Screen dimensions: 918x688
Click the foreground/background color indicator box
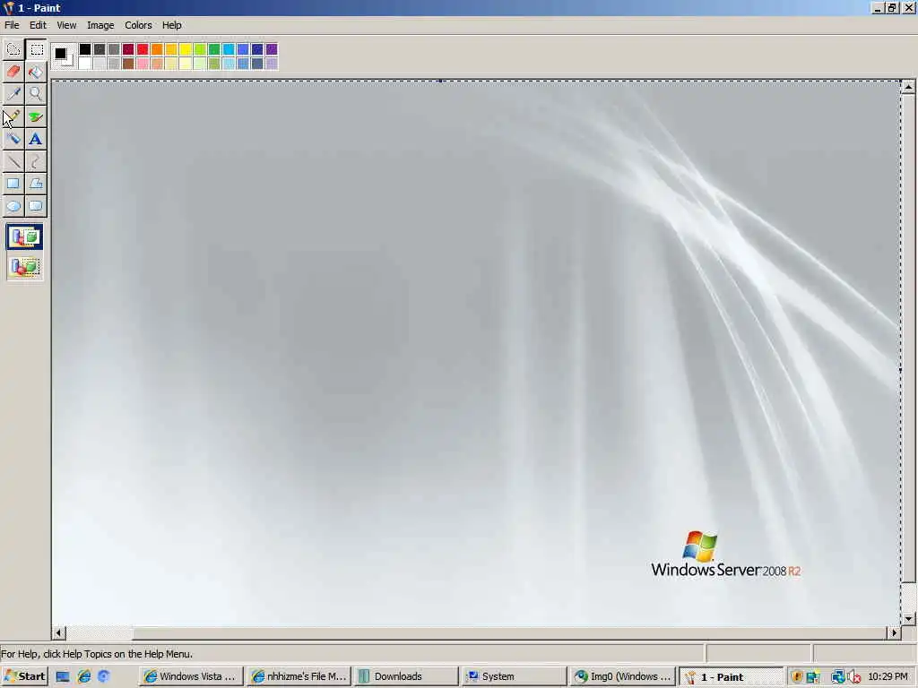click(64, 56)
